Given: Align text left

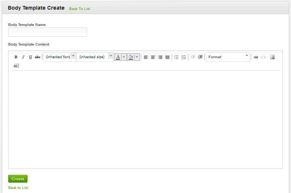Looking at the screenshot, I should point(146,57).
